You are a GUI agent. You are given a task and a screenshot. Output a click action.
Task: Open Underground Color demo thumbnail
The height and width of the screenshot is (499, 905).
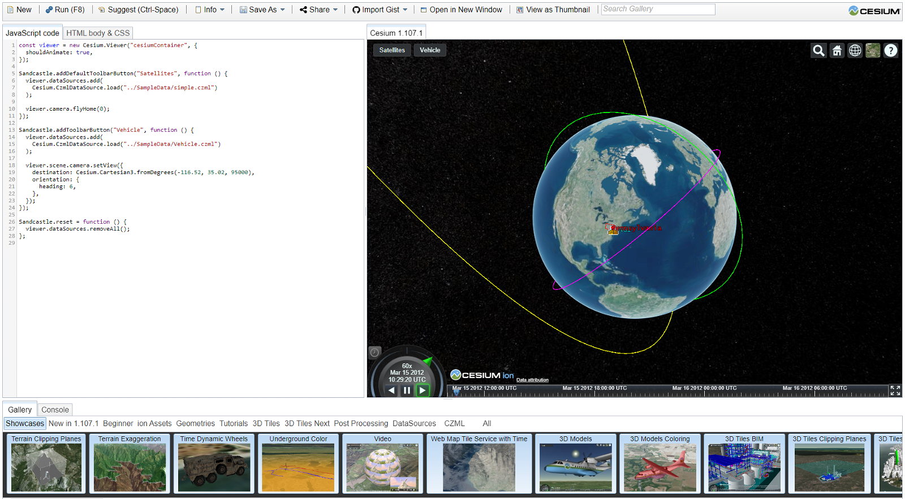(x=298, y=463)
